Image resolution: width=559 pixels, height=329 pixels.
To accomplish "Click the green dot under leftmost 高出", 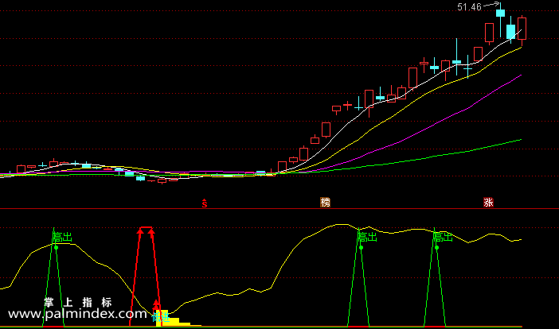I will 56,248.
